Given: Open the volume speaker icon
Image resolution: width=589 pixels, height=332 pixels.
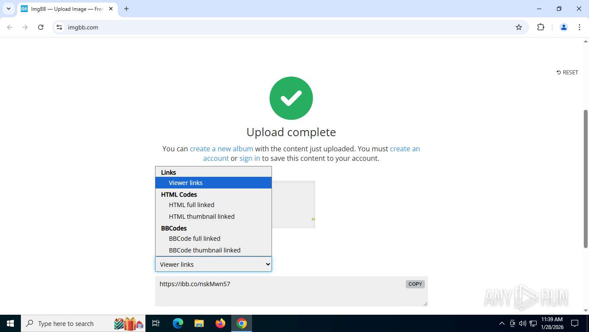Looking at the screenshot, I should (523, 323).
